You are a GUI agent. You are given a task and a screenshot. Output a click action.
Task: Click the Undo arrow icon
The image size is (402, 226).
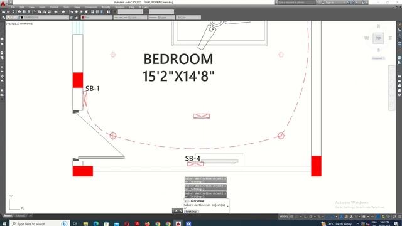coord(56,12)
